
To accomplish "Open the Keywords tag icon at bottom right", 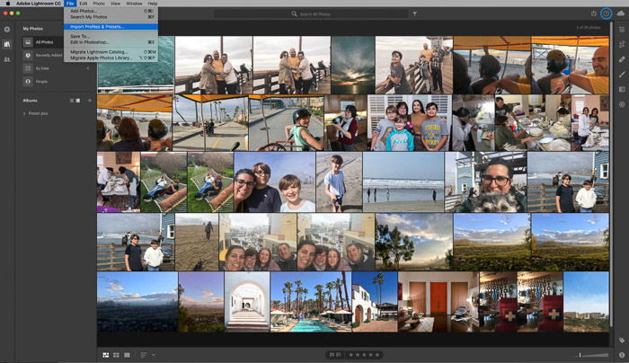I will (x=622, y=341).
